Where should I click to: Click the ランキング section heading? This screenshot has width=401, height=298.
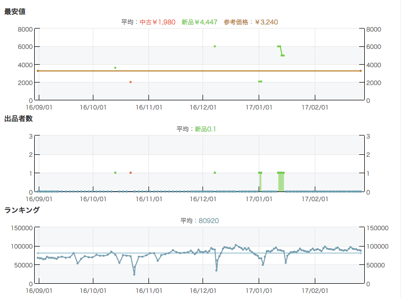pyautogui.click(x=22, y=210)
